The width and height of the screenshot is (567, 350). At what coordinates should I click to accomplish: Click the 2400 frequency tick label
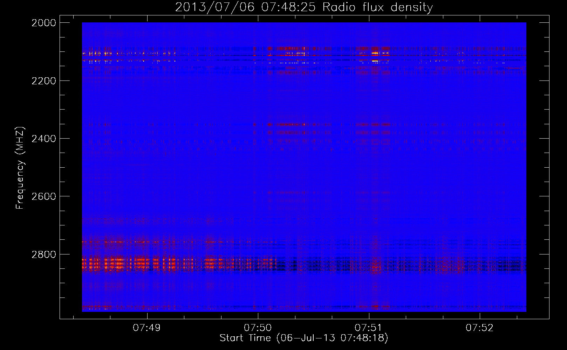click(x=44, y=139)
